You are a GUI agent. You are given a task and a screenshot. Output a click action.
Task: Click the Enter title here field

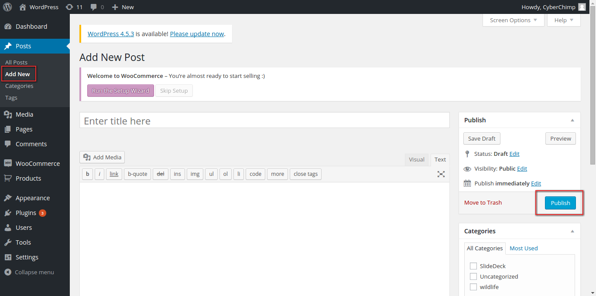tap(264, 121)
